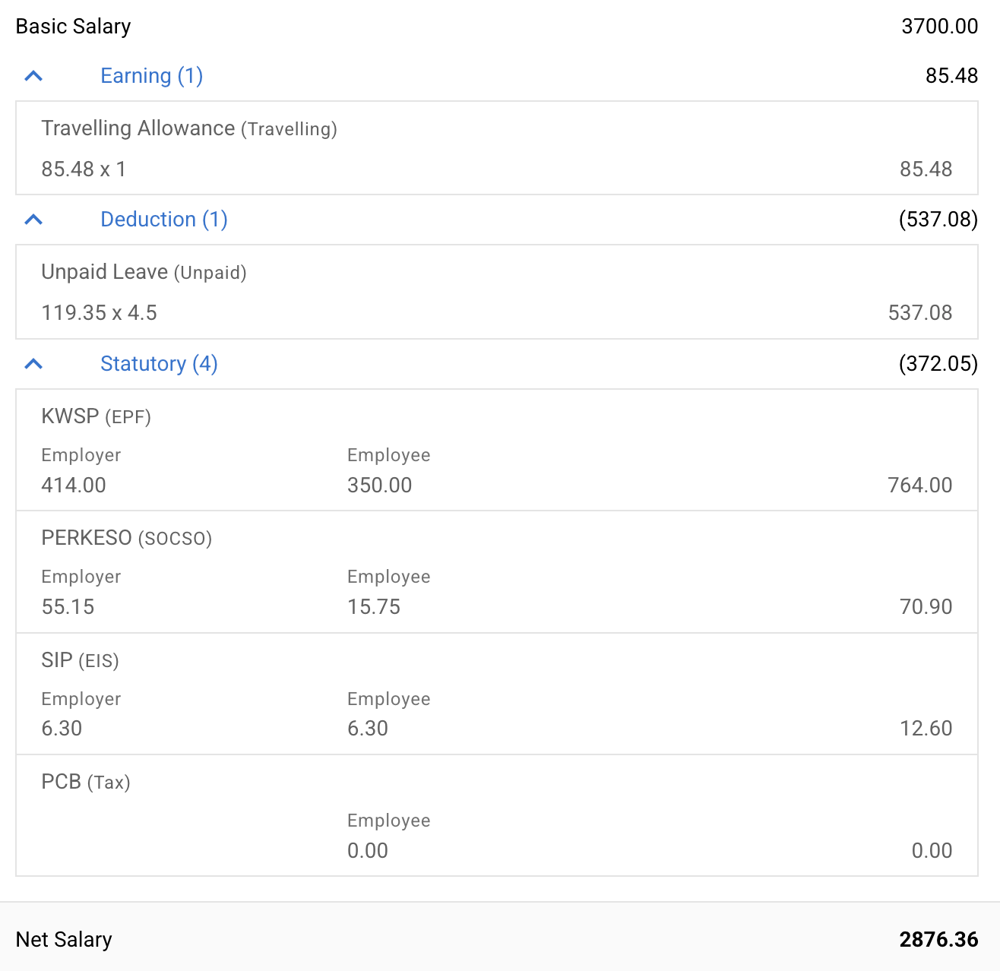
Task: Collapse the Deduction section chevron
Action: tap(33, 220)
